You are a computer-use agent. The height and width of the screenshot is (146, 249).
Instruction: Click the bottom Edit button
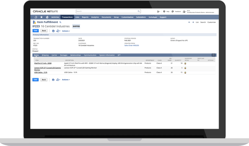[35, 80]
